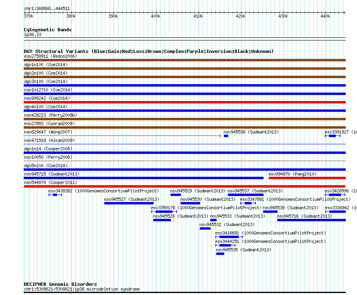
Task: Click nsv945533 (Sudmant2013) label
Action: [237, 216]
